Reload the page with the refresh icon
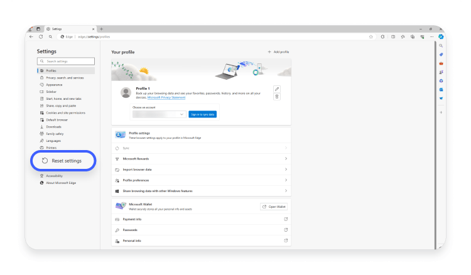471x275 pixels. [41, 36]
